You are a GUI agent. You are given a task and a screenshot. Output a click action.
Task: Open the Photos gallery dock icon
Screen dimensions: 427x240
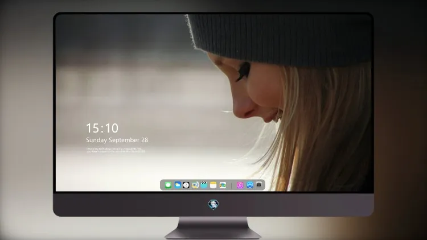[x=223, y=185]
